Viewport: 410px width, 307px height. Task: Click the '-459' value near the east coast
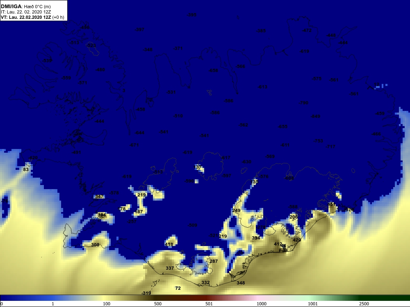tap(380, 113)
